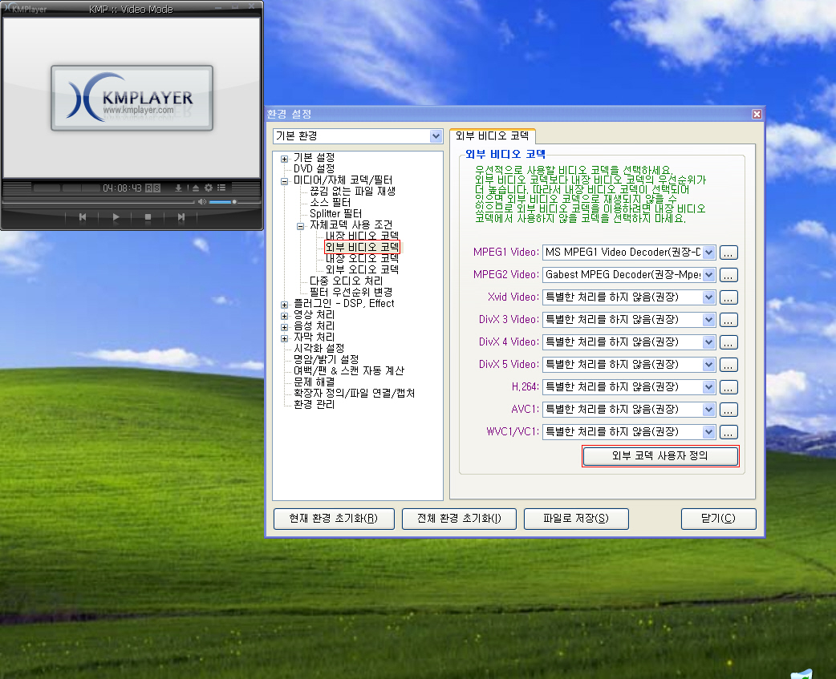Click the ... button for Xvid Video
This screenshot has width=836, height=679.
pos(728,297)
